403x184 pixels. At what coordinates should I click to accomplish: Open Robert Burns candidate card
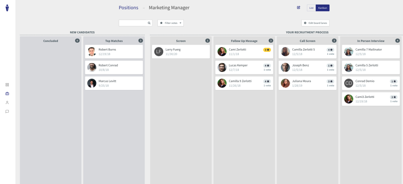pos(113,51)
